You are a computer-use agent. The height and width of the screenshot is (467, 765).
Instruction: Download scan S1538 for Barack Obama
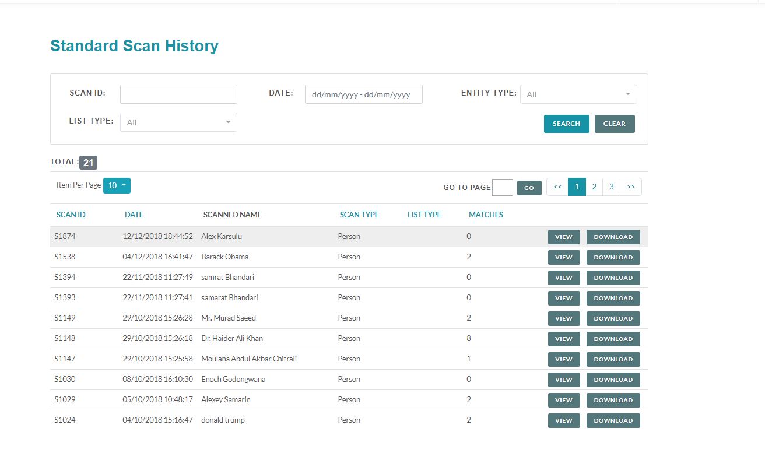point(613,257)
